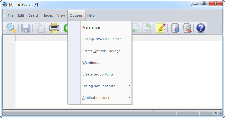The width and height of the screenshot is (225, 118).
Task: Click the Copy documents toolbar icon
Action: click(40, 28)
